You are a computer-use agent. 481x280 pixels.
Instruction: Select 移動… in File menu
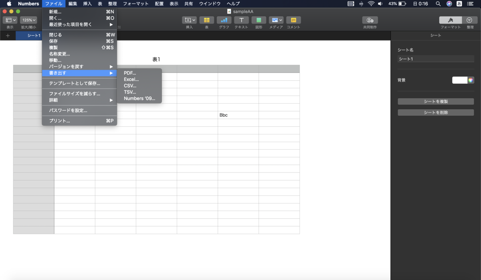[x=79, y=60]
